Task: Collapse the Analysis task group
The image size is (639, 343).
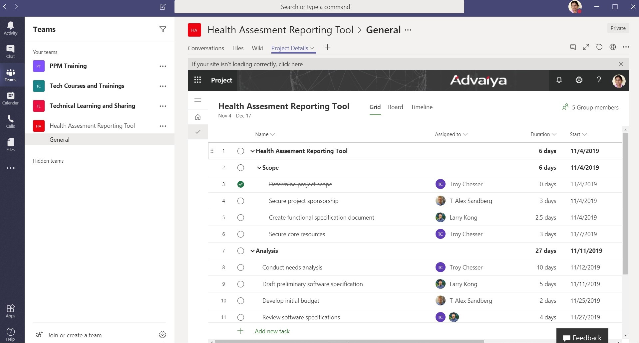Action: [252, 251]
